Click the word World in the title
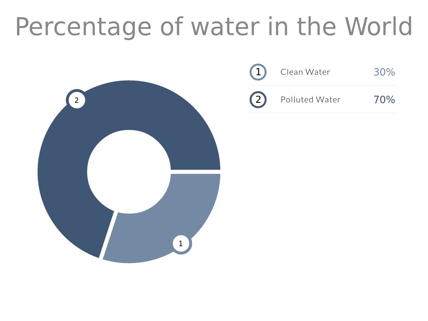 click(x=379, y=27)
